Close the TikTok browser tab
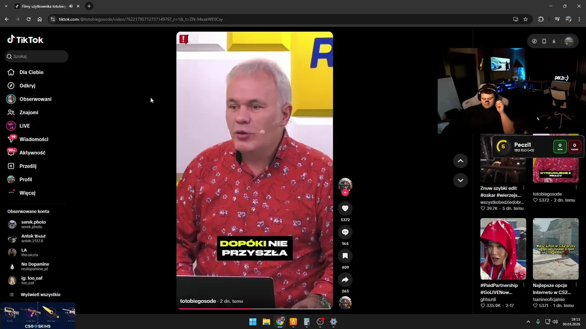 [78, 6]
